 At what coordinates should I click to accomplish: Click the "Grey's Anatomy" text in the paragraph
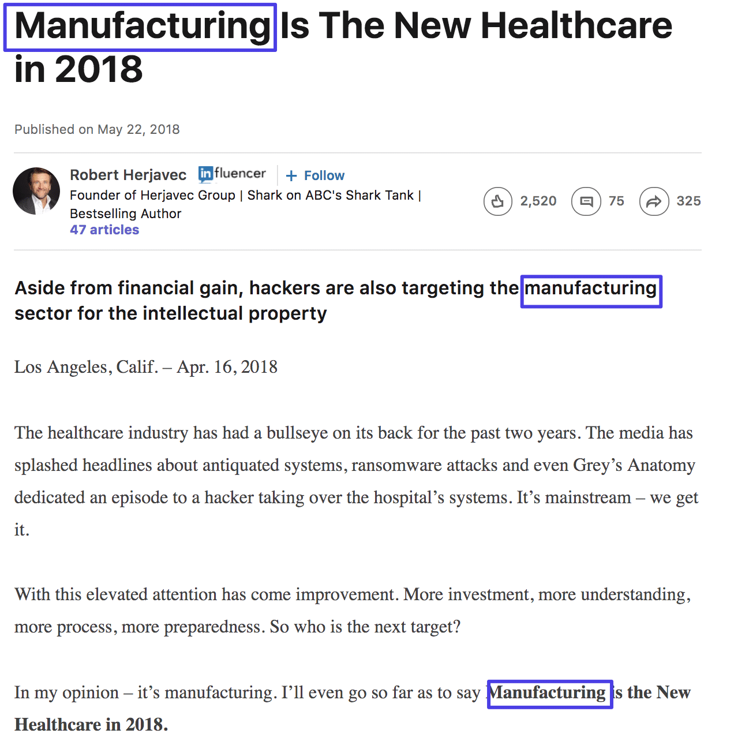[633, 465]
